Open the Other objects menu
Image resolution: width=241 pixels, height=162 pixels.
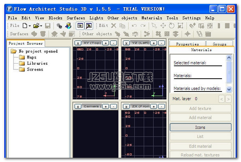click(x=122, y=18)
